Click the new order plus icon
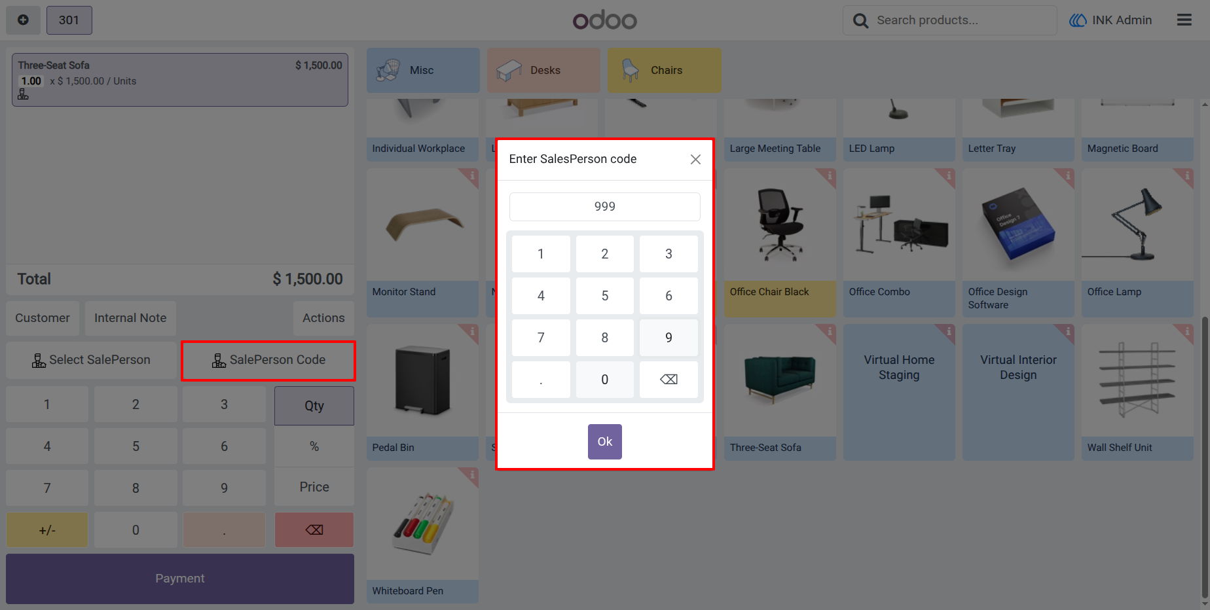 pyautogui.click(x=23, y=20)
